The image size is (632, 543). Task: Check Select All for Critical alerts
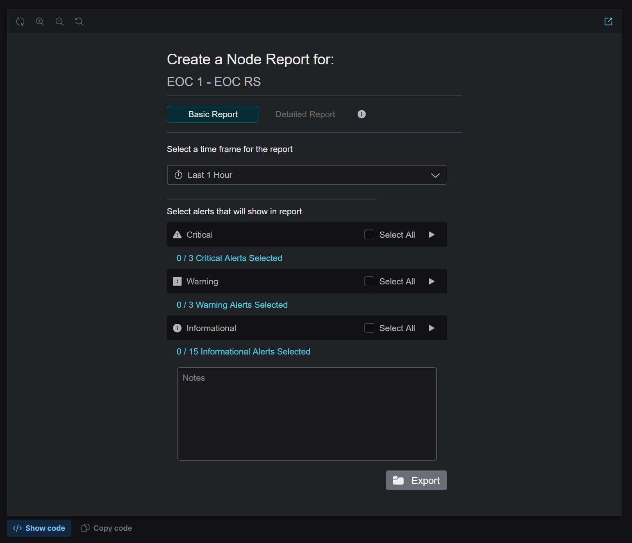click(x=369, y=234)
